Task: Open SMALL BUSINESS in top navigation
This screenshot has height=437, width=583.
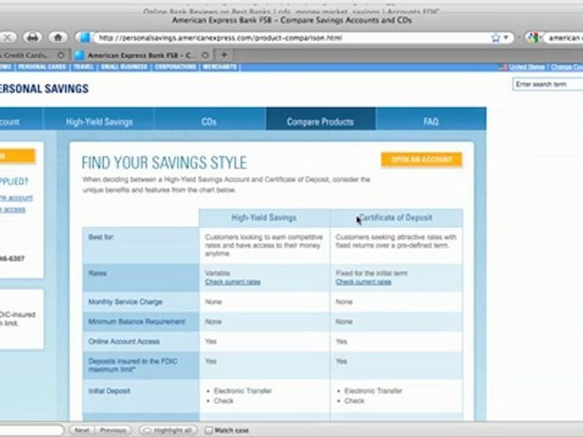Action: pos(124,67)
